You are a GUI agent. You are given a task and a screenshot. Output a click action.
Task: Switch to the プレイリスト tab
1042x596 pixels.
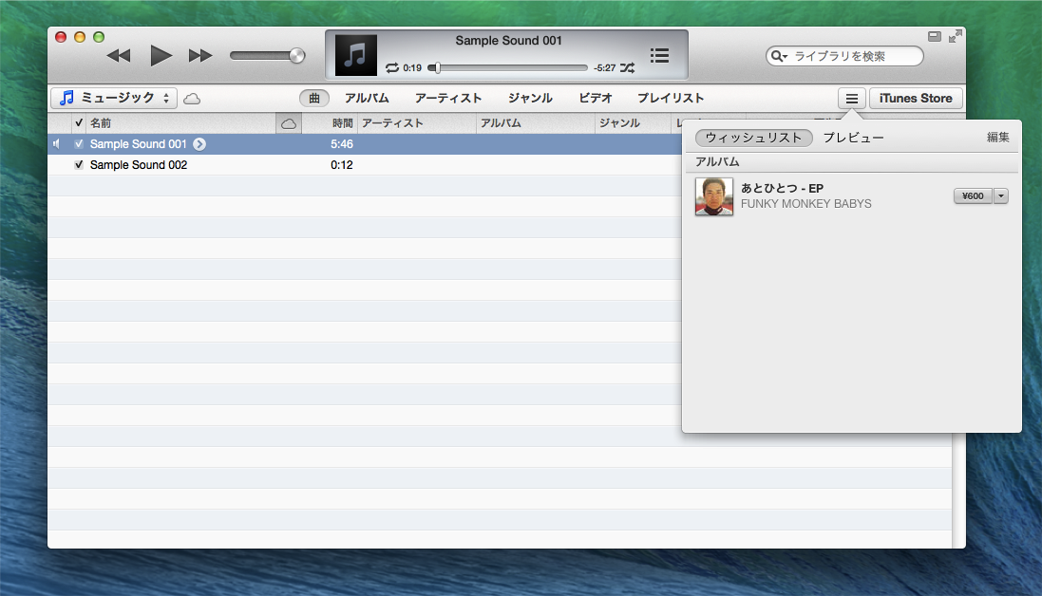click(671, 99)
